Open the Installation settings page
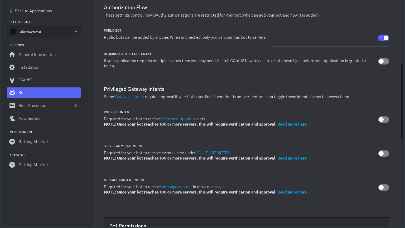Image resolution: width=405 pixels, height=228 pixels. pyautogui.click(x=29, y=67)
